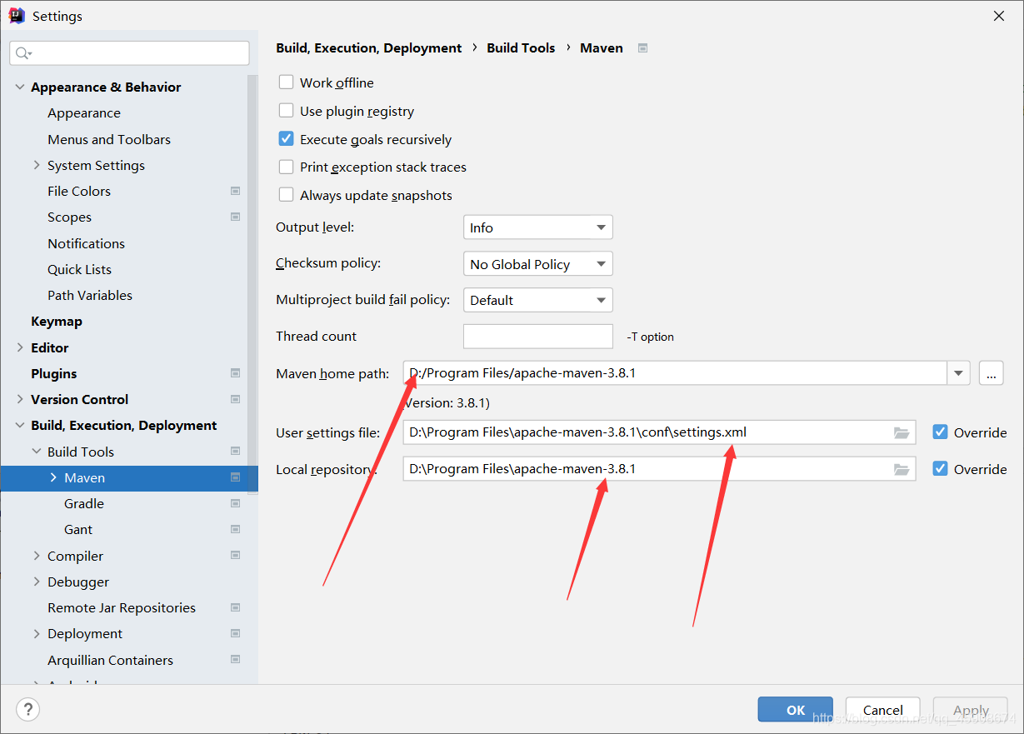1024x734 pixels.
Task: Click the Maven home path field
Action: pyautogui.click(x=675, y=373)
